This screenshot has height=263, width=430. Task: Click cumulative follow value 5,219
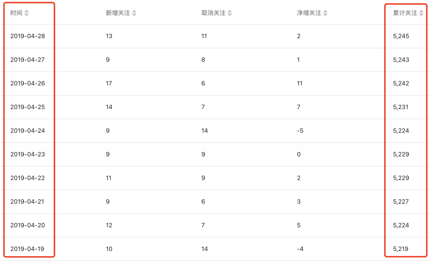tap(401, 249)
